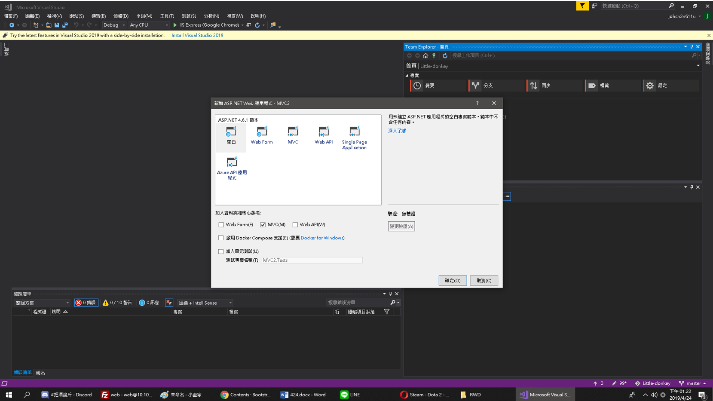Check the 加入單元測試(U) checkbox
This screenshot has height=401, width=713.
(x=221, y=251)
